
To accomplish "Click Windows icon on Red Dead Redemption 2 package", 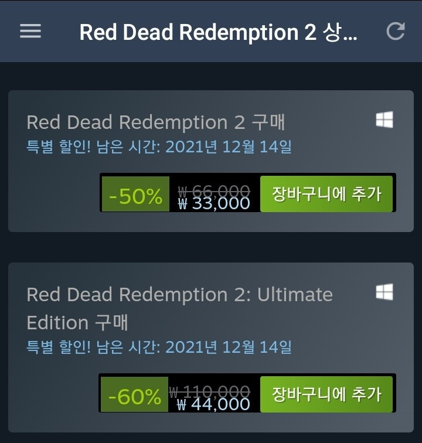I will point(384,120).
